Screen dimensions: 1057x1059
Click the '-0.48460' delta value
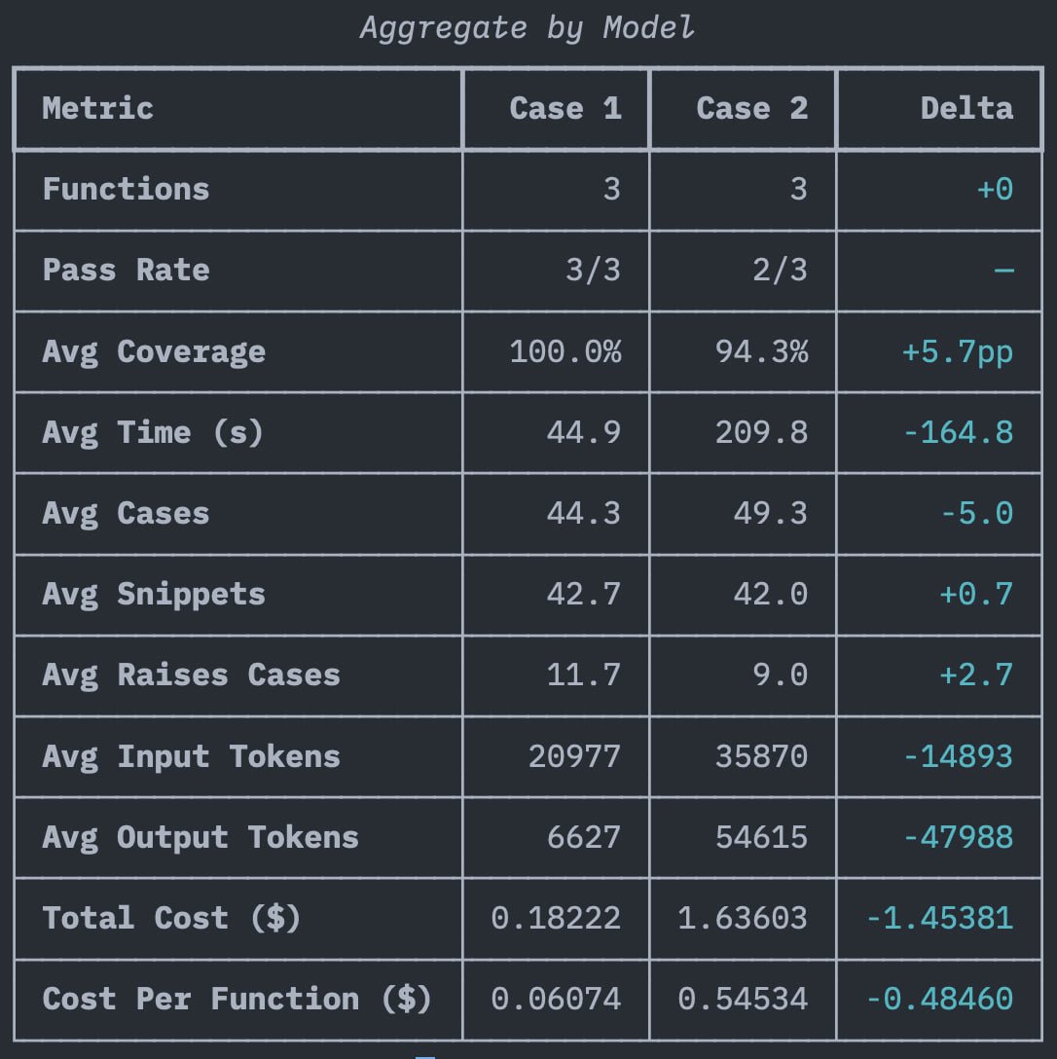coord(940,1000)
